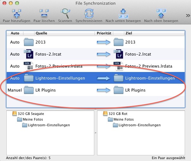Click the Paar löschen toolbar icon

click(44, 13)
